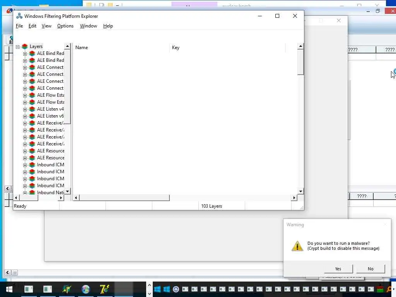The height and width of the screenshot is (297, 396).
Task: Click the taskbar toolbar down chevron
Action: 150,294
